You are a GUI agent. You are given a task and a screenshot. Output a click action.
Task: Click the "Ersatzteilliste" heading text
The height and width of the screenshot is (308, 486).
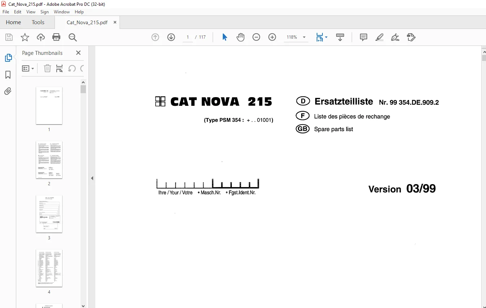tap(344, 101)
